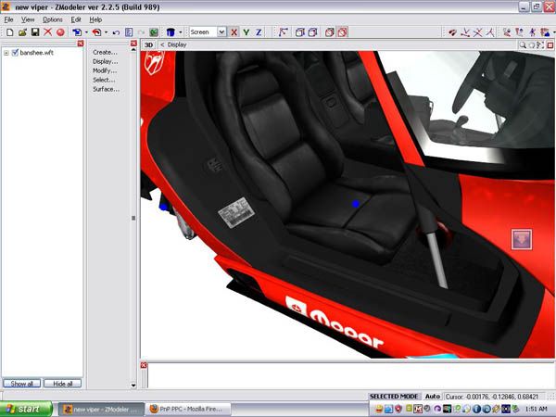
Task: Click the red X delete icon
Action: (x=47, y=32)
